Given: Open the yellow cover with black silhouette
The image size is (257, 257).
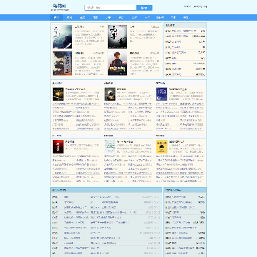Looking at the screenshot, I should coord(162,146).
